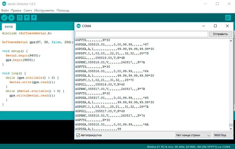235x149 pixels.
Task: Open the Файл menu
Action: pyautogui.click(x=5, y=10)
